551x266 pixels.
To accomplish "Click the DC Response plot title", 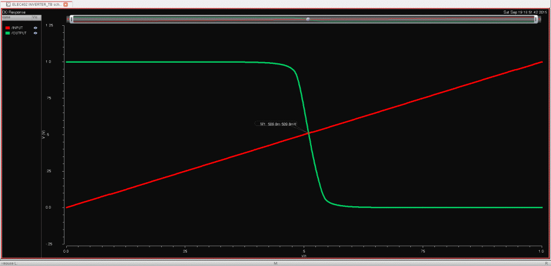I will tap(13, 12).
